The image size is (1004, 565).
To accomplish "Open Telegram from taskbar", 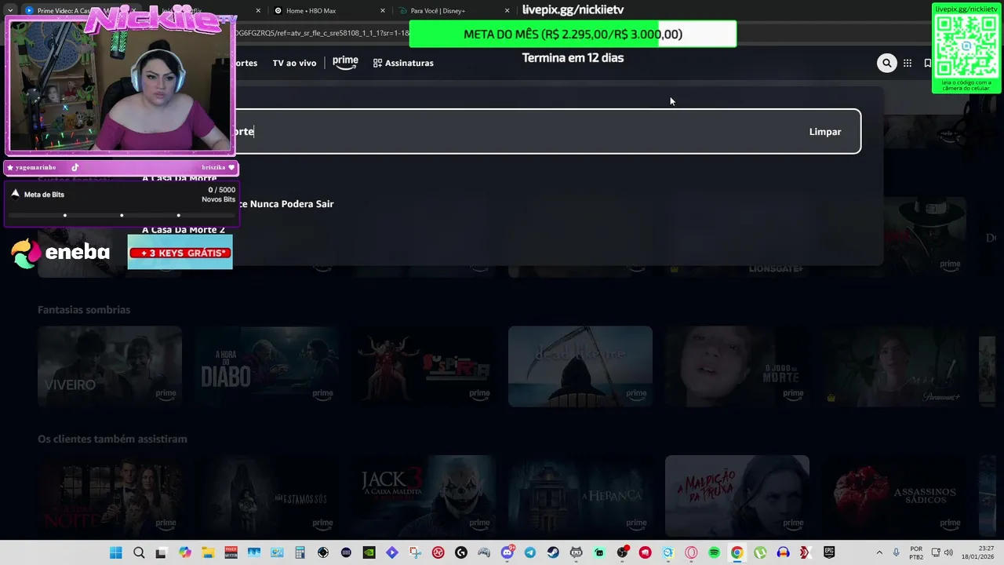I will click(x=529, y=552).
